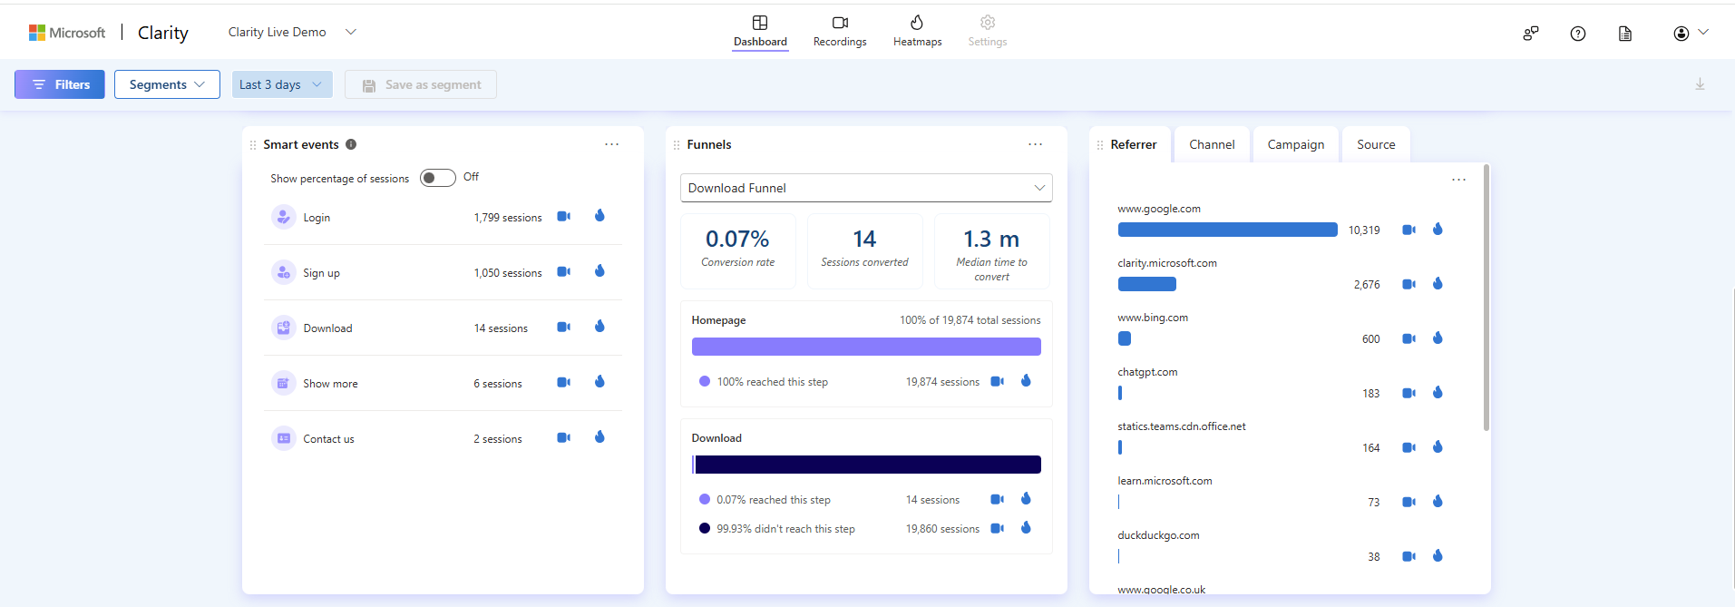Viewport: 1735px width, 607px height.
Task: Open heatmap for Sign up smart event
Action: (599, 271)
